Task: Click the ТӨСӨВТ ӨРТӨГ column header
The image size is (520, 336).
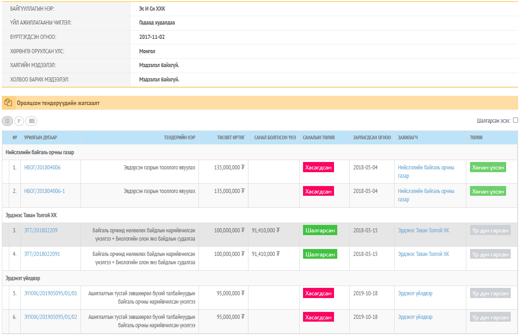Action: coord(231,137)
